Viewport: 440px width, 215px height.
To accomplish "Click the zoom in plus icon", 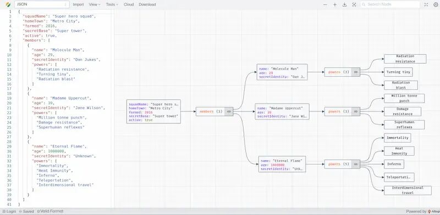I will (x=335, y=4).
